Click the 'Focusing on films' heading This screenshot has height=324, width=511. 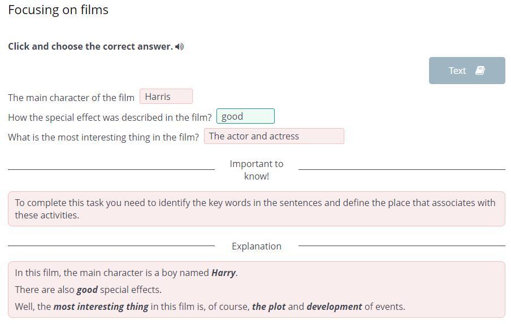tap(58, 10)
